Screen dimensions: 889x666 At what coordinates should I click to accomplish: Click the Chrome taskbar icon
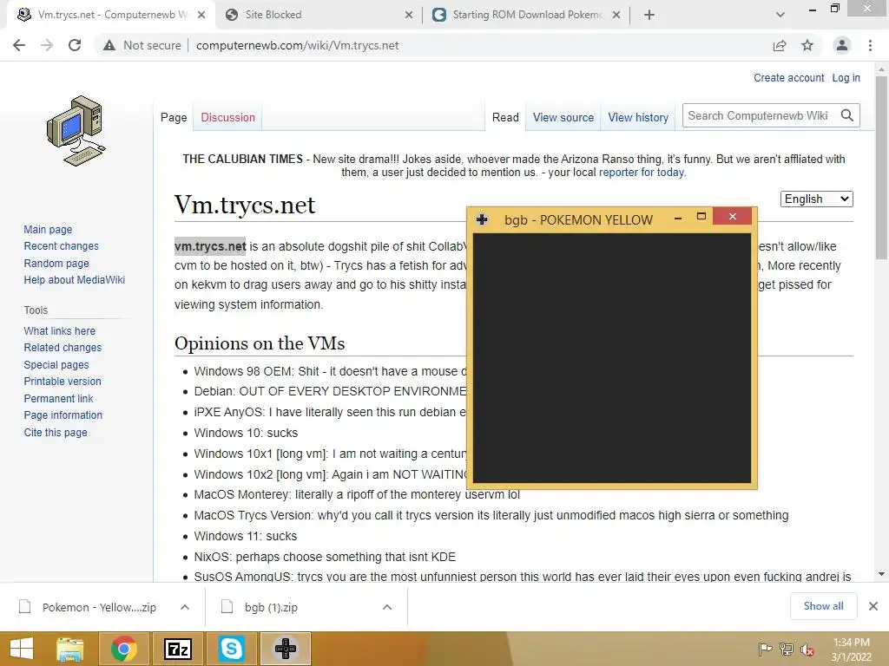pyautogui.click(x=123, y=649)
